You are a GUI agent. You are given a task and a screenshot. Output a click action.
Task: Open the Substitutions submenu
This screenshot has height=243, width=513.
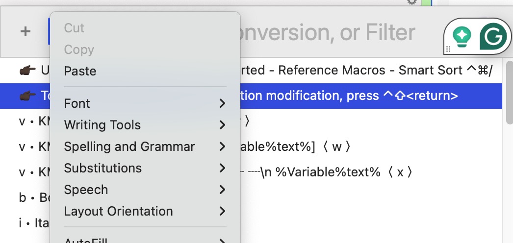point(145,168)
